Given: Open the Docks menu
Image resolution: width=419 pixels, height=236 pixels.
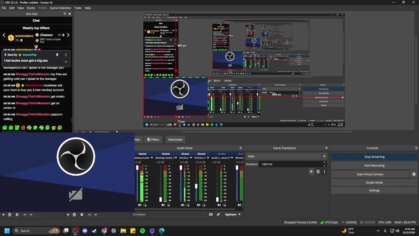Looking at the screenshot, I should tap(31, 8).
